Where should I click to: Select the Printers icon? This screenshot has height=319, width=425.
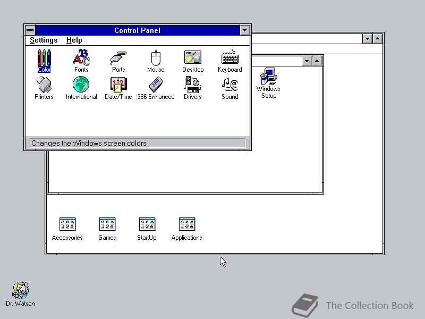coord(44,88)
